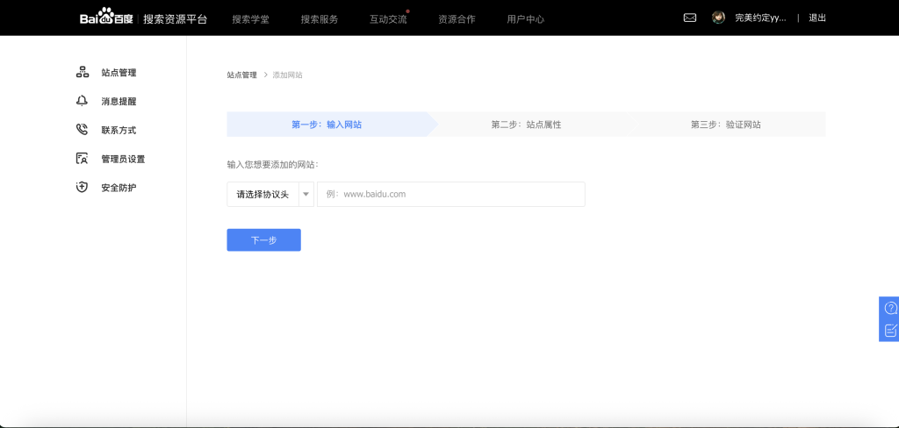899x428 pixels.
Task: Click the 输入您想要添加的网站 label
Action: (272, 165)
